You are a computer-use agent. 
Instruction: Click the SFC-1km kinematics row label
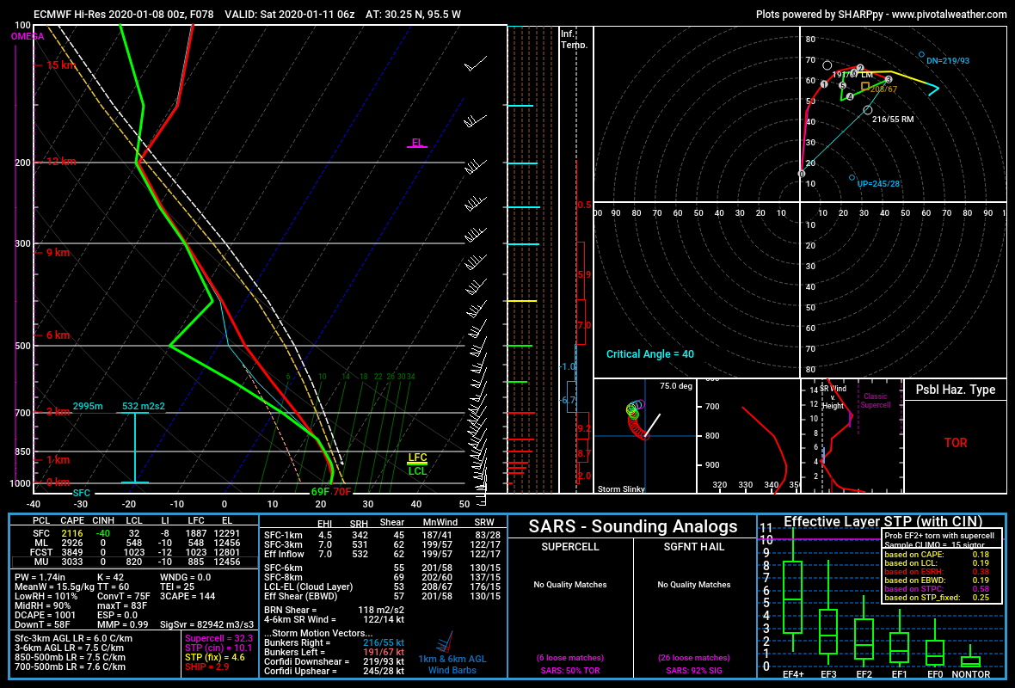pyautogui.click(x=283, y=535)
